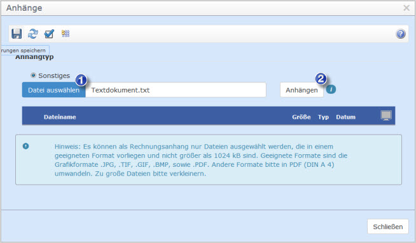Click the floppy disk save icon
The width and height of the screenshot is (416, 243).
point(17,34)
